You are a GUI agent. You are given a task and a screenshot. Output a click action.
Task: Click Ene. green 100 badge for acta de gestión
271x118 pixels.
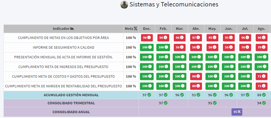point(147,57)
